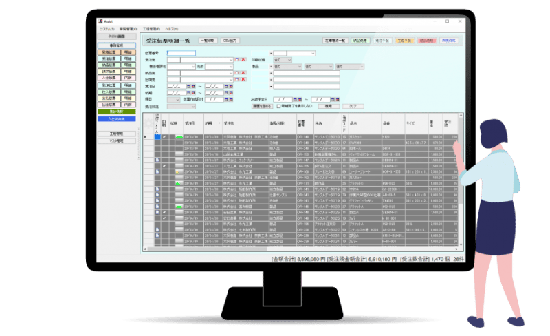Click the 一覧印刷 button
Image resolution: width=550 pixels, height=336 pixels.
pyautogui.click(x=208, y=41)
